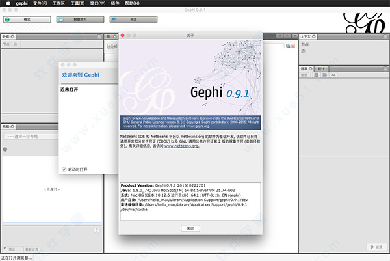The width and height of the screenshot is (390, 261).
Task: Click the workspace scroll left arrow
Action: 280,36
